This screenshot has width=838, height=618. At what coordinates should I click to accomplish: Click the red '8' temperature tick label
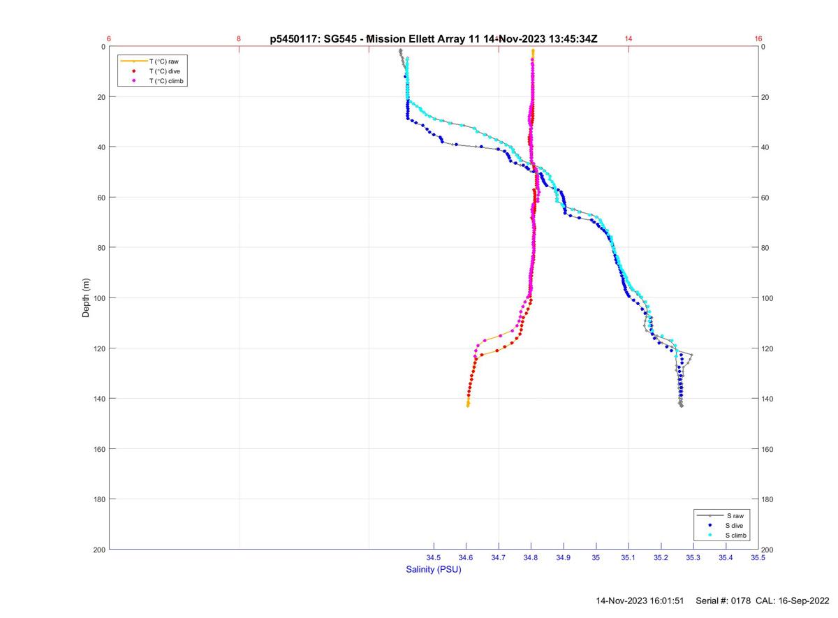[x=239, y=39]
